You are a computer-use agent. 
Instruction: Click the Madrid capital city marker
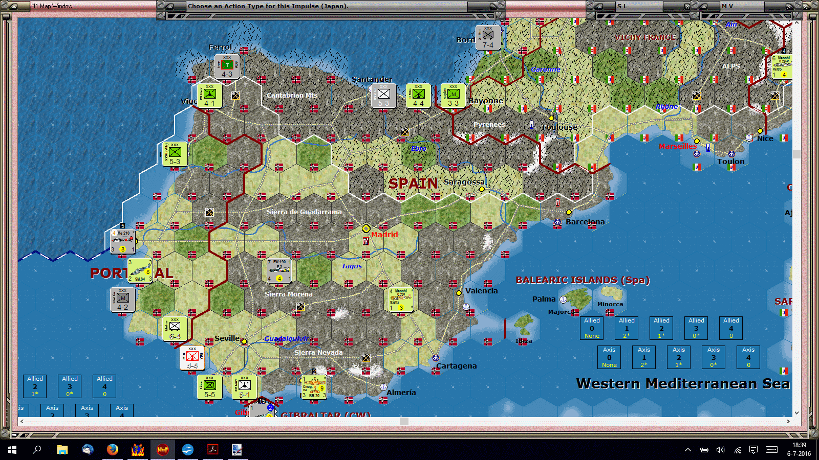click(x=366, y=228)
